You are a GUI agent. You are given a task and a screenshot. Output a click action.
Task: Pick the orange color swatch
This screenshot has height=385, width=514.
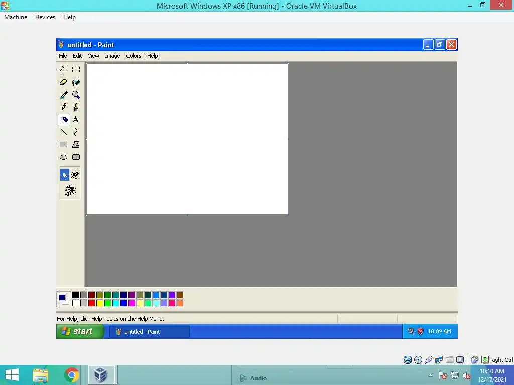click(x=180, y=303)
